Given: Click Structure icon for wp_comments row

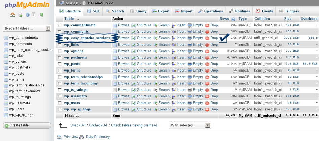Looking at the screenshot, I should (x=134, y=32).
